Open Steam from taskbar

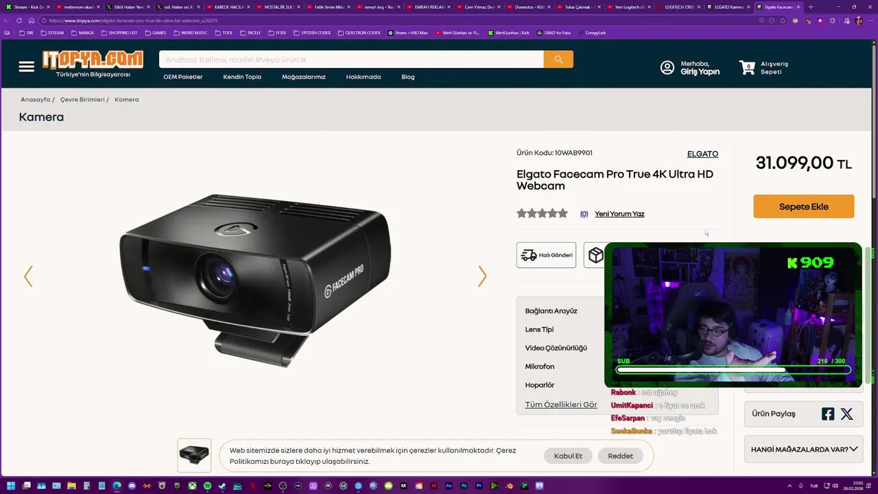pyautogui.click(x=222, y=486)
